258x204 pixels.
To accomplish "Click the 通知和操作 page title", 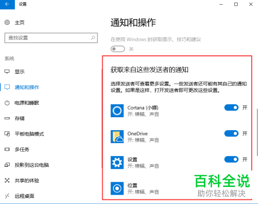I will [x=133, y=23].
